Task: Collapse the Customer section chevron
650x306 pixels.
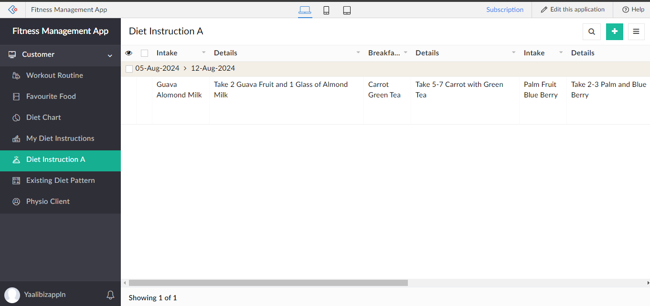Action: tap(110, 55)
